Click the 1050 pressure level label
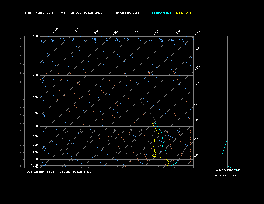The height and width of the screenshot is (204, 264). pyautogui.click(x=35, y=167)
